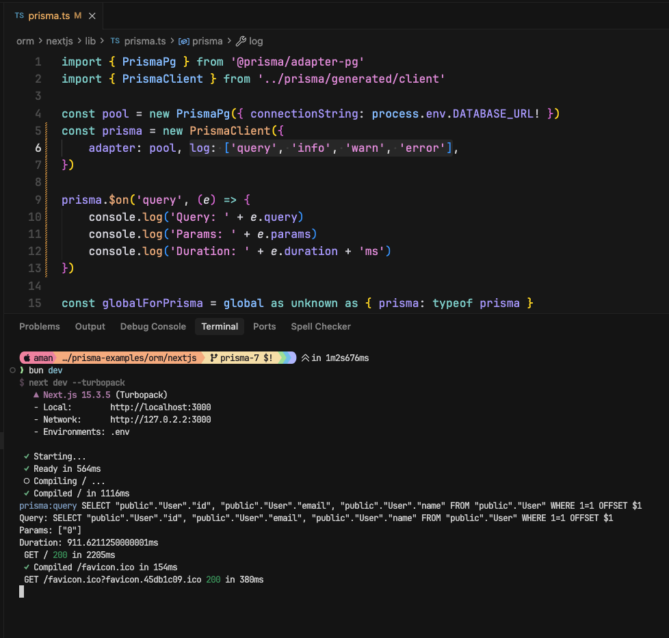Expand breadcrumb chevron after 'orm'
Viewport: 669px width, 638px height.
coord(40,41)
